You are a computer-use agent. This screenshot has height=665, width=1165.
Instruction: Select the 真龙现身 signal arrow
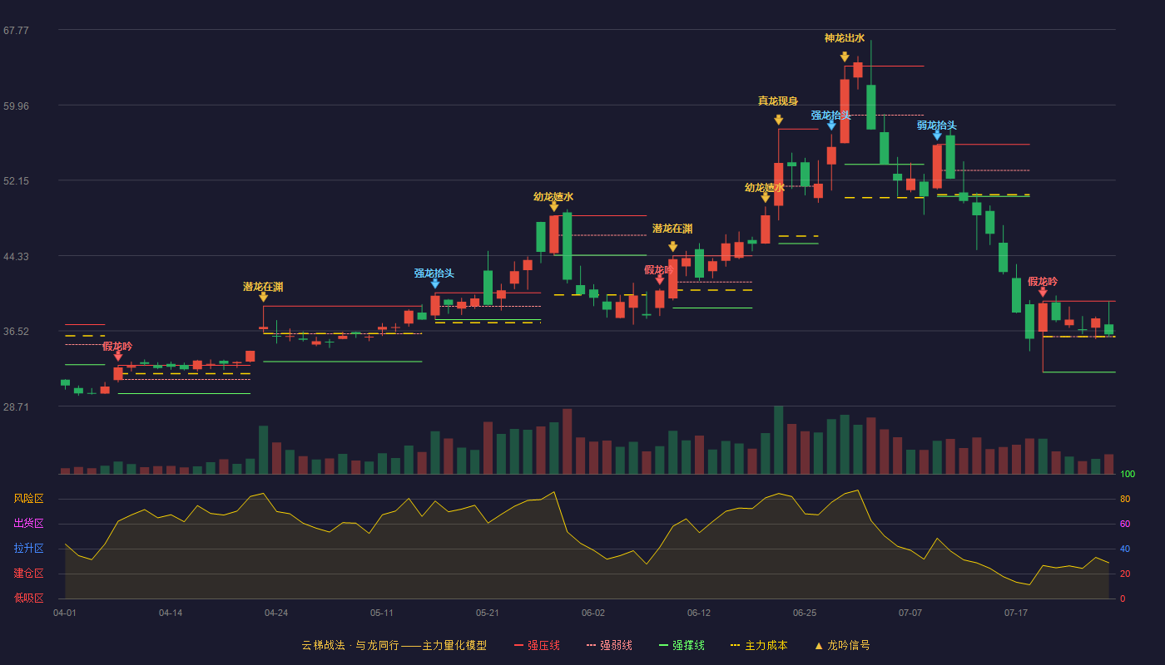[x=779, y=120]
